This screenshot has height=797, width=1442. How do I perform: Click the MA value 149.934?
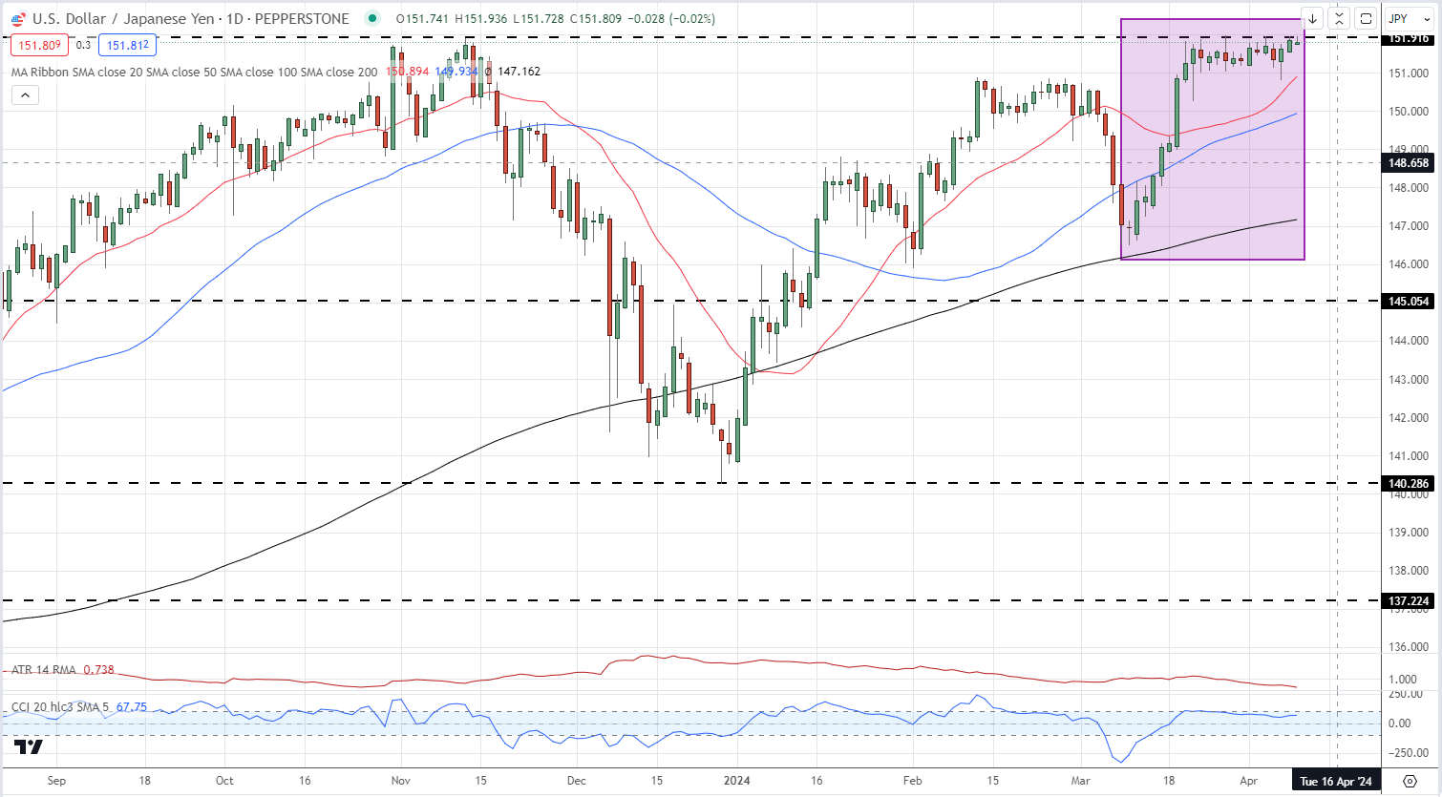point(456,72)
